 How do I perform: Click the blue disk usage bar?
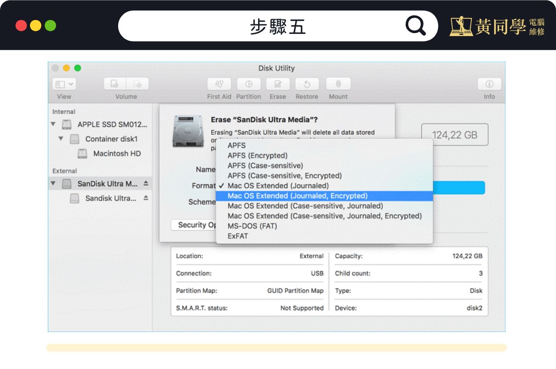pos(459,188)
